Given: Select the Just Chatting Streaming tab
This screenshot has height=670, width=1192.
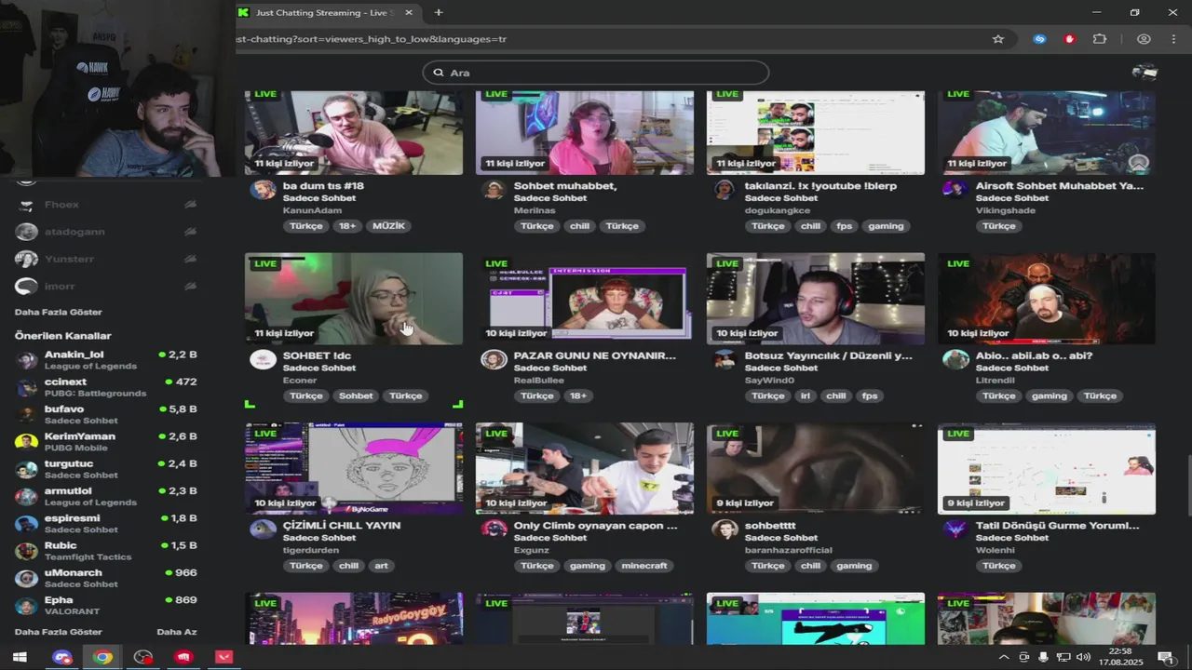Looking at the screenshot, I should pyautogui.click(x=326, y=12).
